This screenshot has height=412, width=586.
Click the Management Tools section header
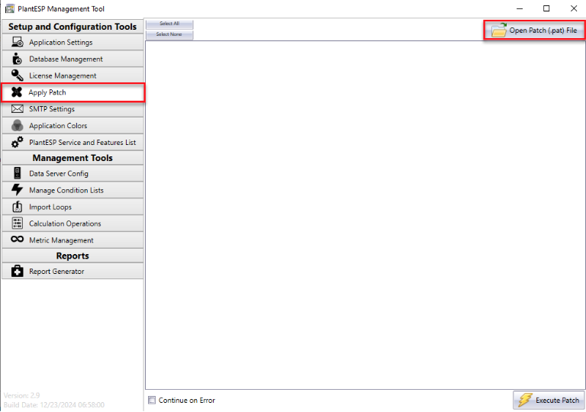point(72,158)
